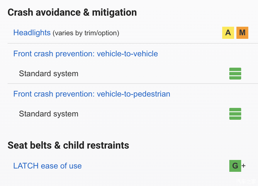This screenshot has width=258, height=186.
Task: Click the divider line below the Headlights row
Action: pyautogui.click(x=129, y=43)
